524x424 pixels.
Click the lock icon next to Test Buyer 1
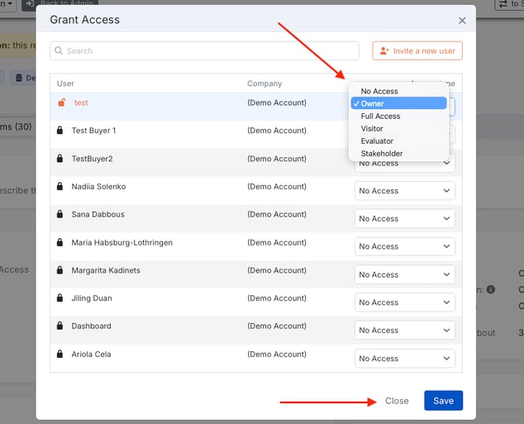coord(60,131)
